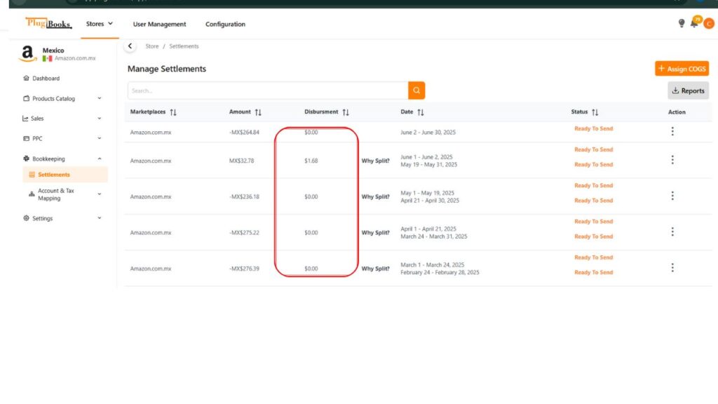Screen dimensions: 718x404
Task: Click Ready To Send for June 1 - June 2
Action: click(593, 150)
